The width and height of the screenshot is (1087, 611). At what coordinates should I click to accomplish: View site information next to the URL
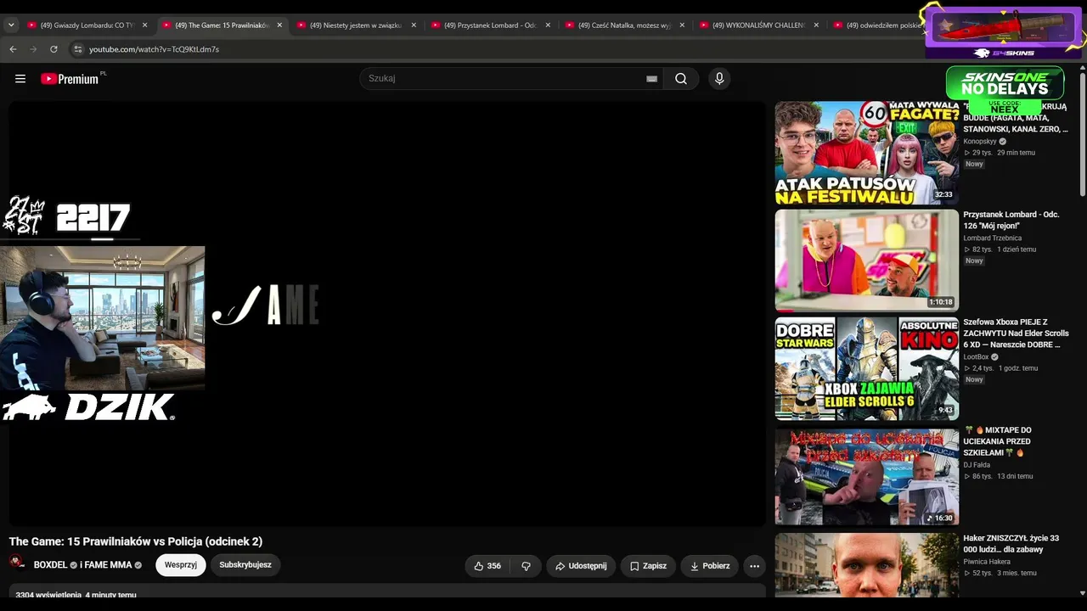(78, 49)
